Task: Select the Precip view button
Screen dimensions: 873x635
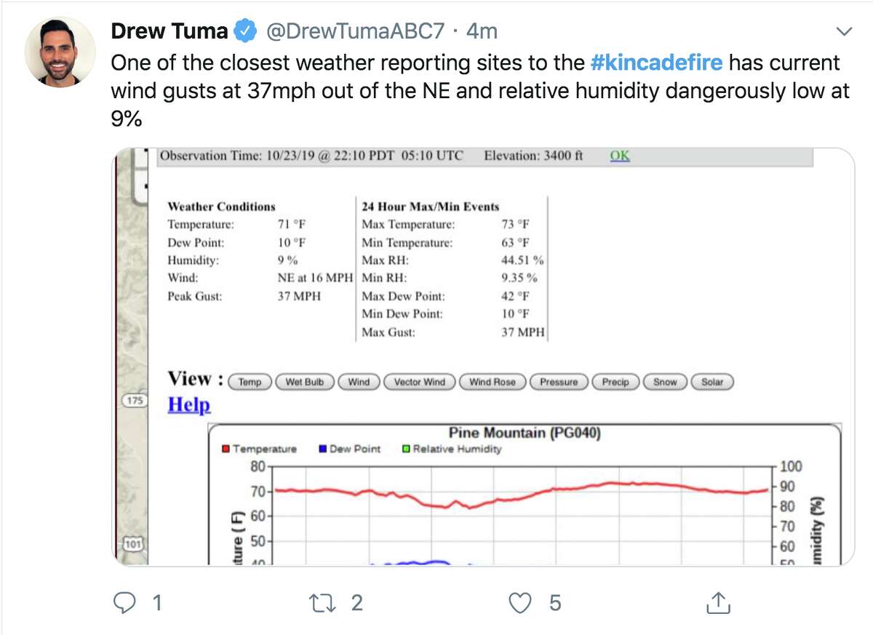Action: tap(615, 382)
